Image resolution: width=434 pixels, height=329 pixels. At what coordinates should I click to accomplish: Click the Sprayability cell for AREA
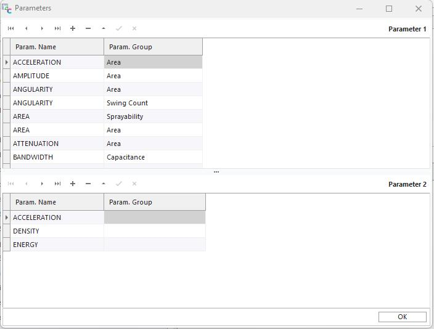pos(153,116)
